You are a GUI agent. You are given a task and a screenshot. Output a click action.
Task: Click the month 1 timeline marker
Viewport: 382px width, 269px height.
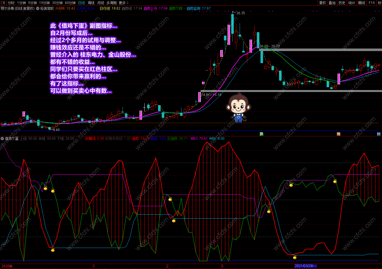[94, 266]
